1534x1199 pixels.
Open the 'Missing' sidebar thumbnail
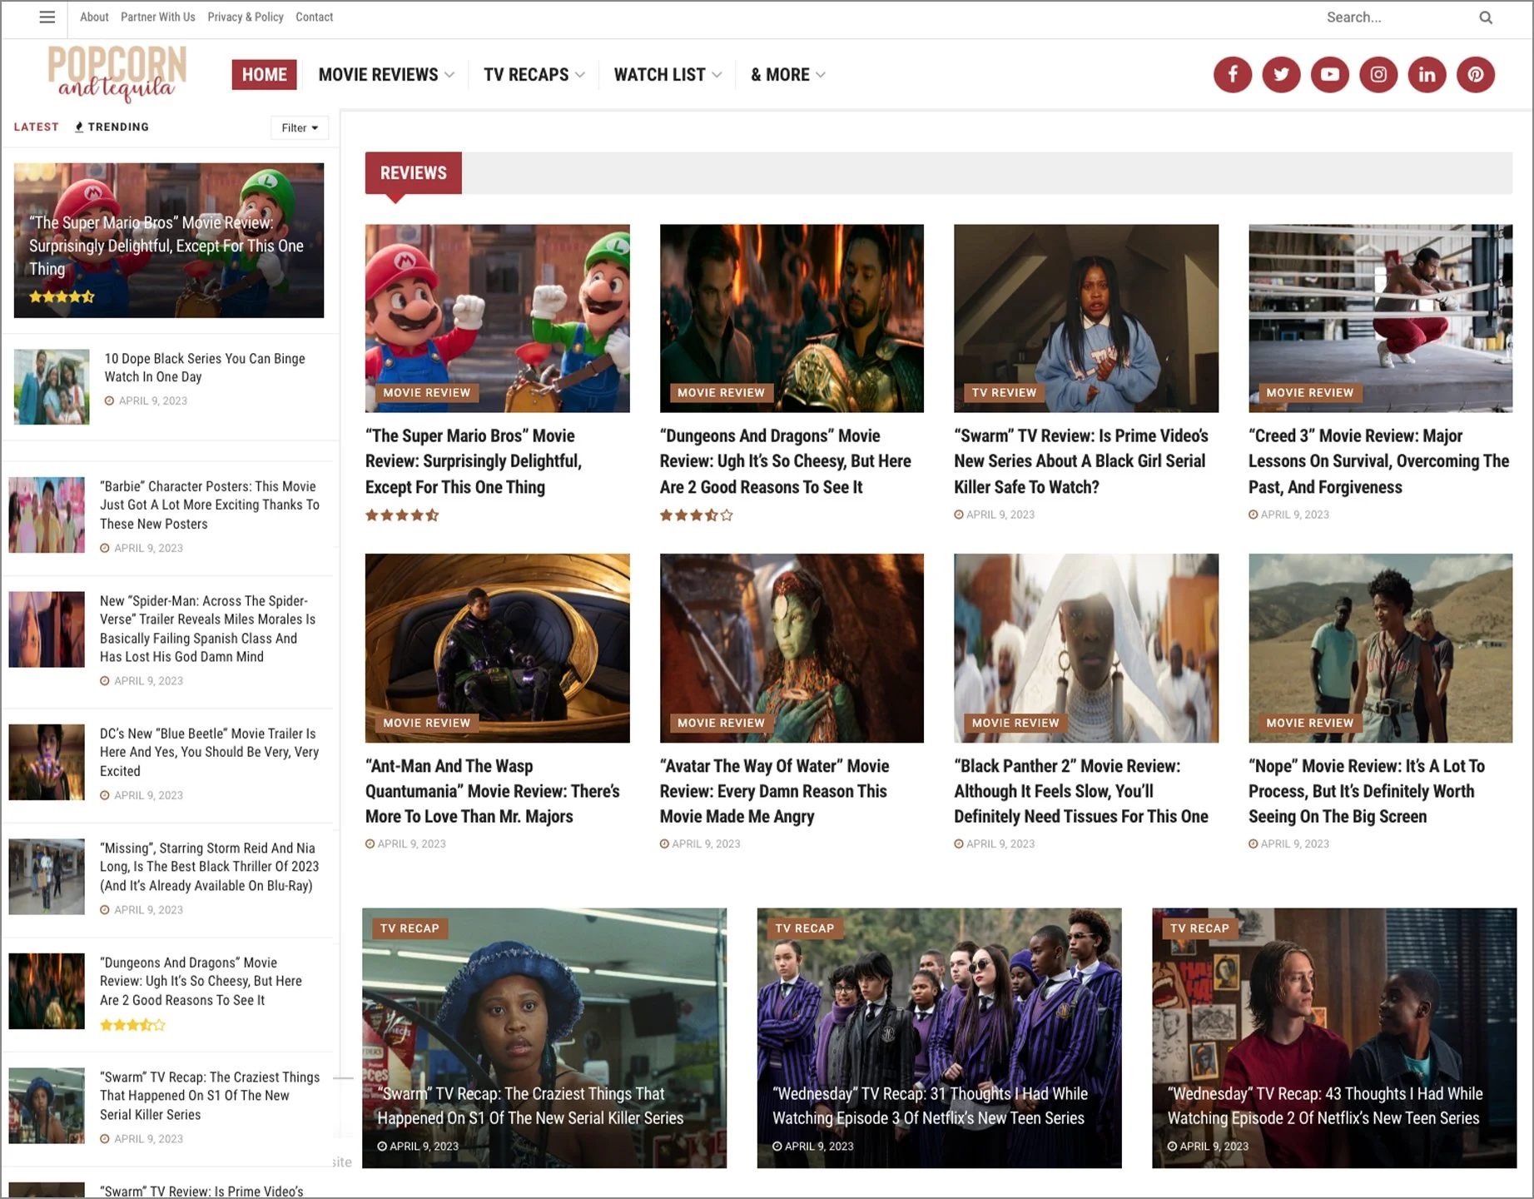pyautogui.click(x=47, y=877)
